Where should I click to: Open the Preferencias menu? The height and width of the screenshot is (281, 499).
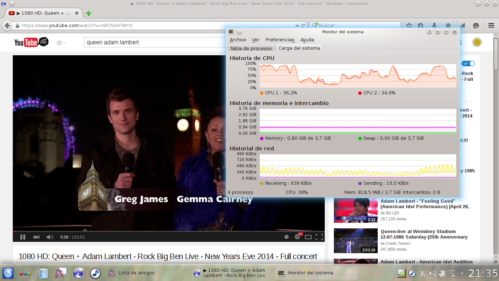(280, 40)
